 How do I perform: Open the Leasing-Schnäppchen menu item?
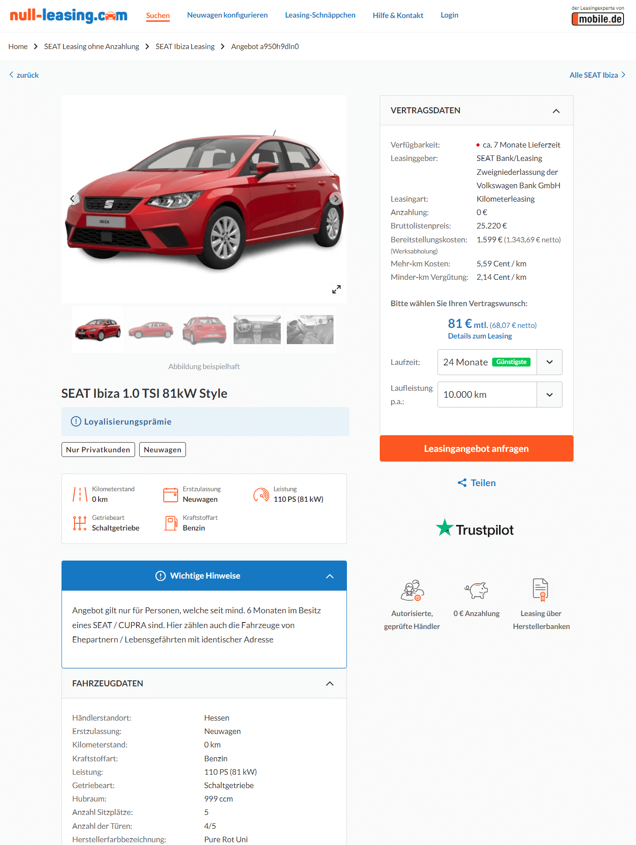pyautogui.click(x=320, y=15)
